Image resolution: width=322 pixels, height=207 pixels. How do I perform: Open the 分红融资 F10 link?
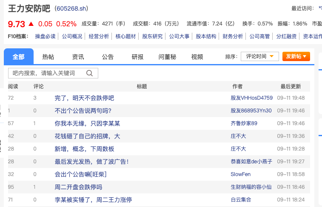tap(286, 36)
